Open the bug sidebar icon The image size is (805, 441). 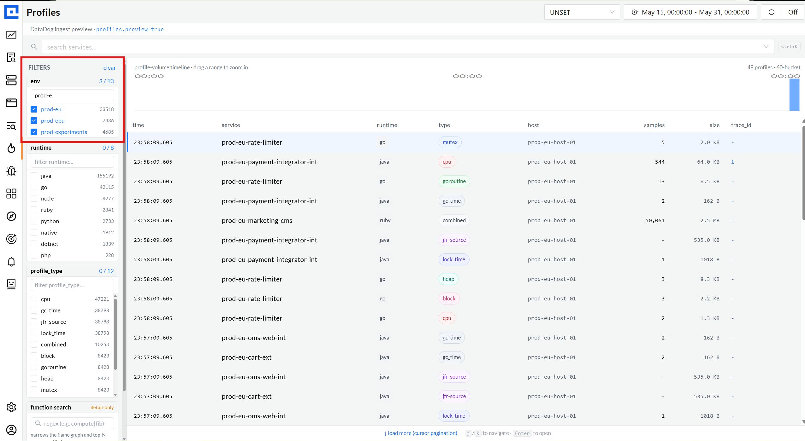tap(11, 171)
